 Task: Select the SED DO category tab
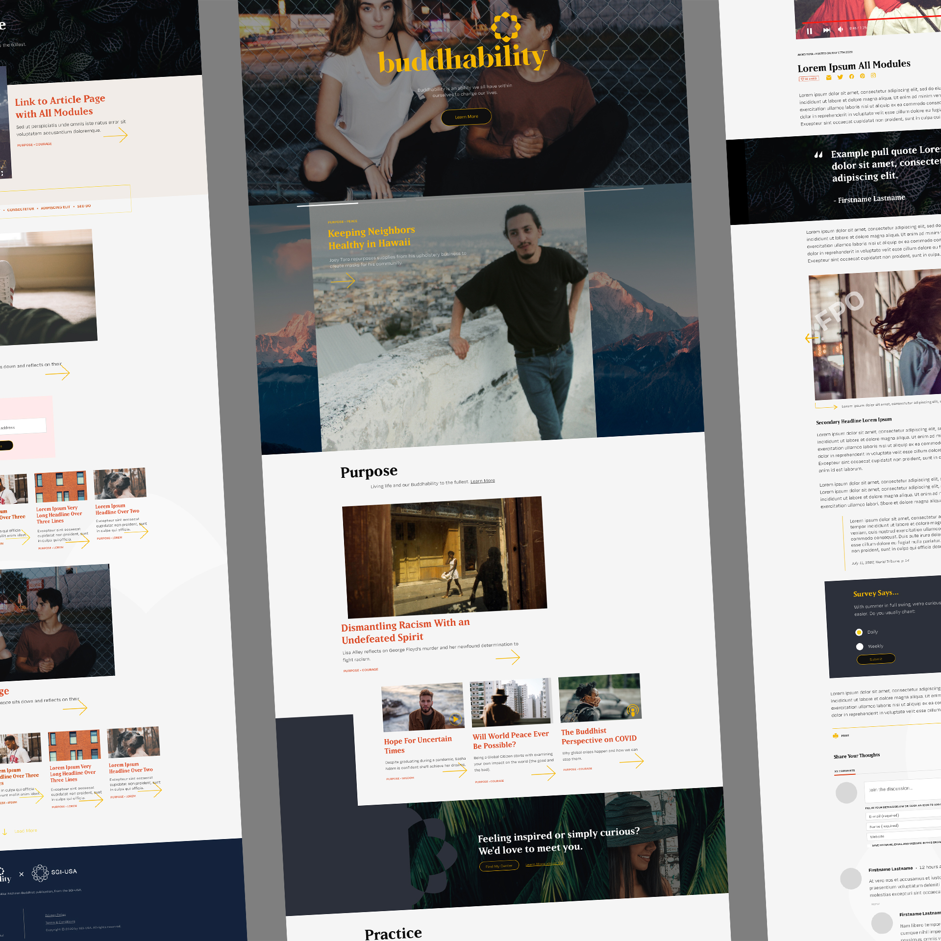click(84, 206)
